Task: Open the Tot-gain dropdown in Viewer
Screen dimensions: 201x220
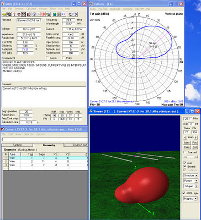Action: (191, 186)
